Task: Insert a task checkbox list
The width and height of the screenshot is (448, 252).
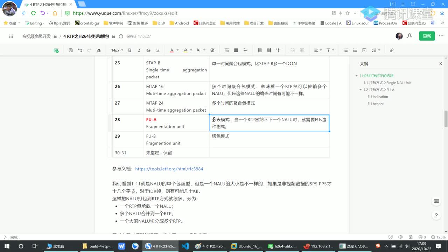Action: [364, 50]
